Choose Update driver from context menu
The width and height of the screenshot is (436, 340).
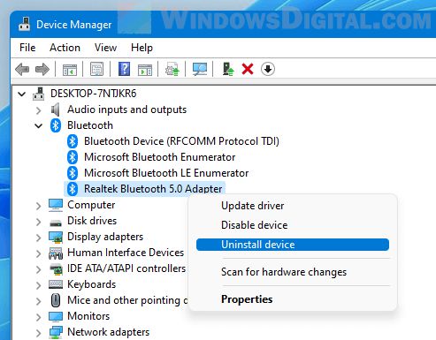click(293, 206)
